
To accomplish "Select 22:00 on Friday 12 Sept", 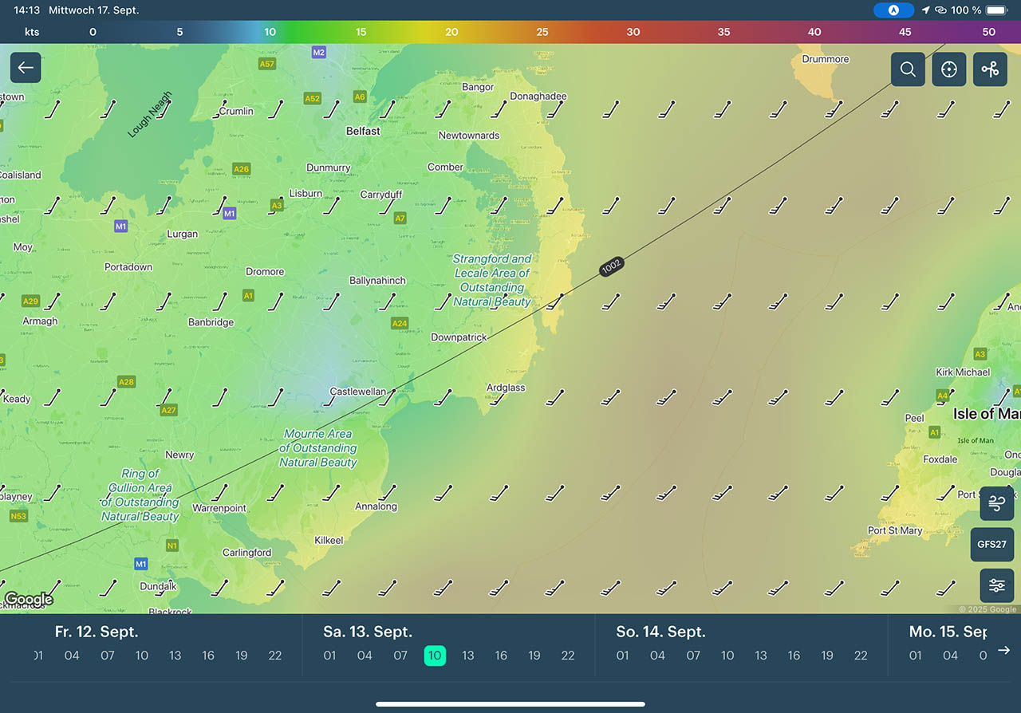I will 274,656.
